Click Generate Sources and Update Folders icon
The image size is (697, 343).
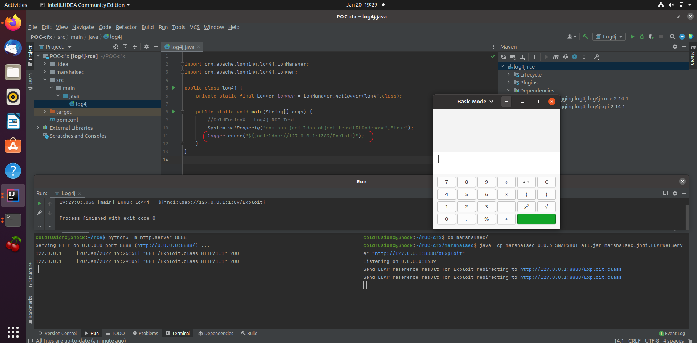[x=513, y=57]
